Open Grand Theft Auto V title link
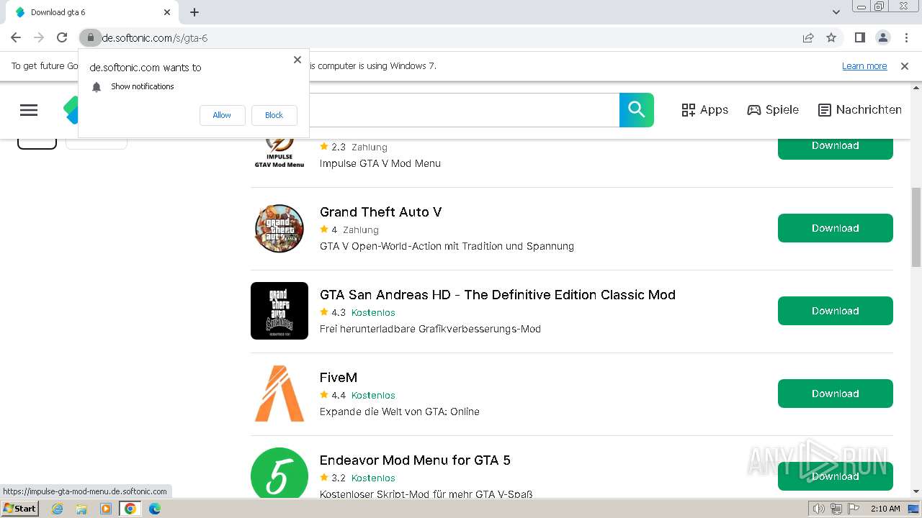Viewport: 922px width, 518px height. pos(380,212)
